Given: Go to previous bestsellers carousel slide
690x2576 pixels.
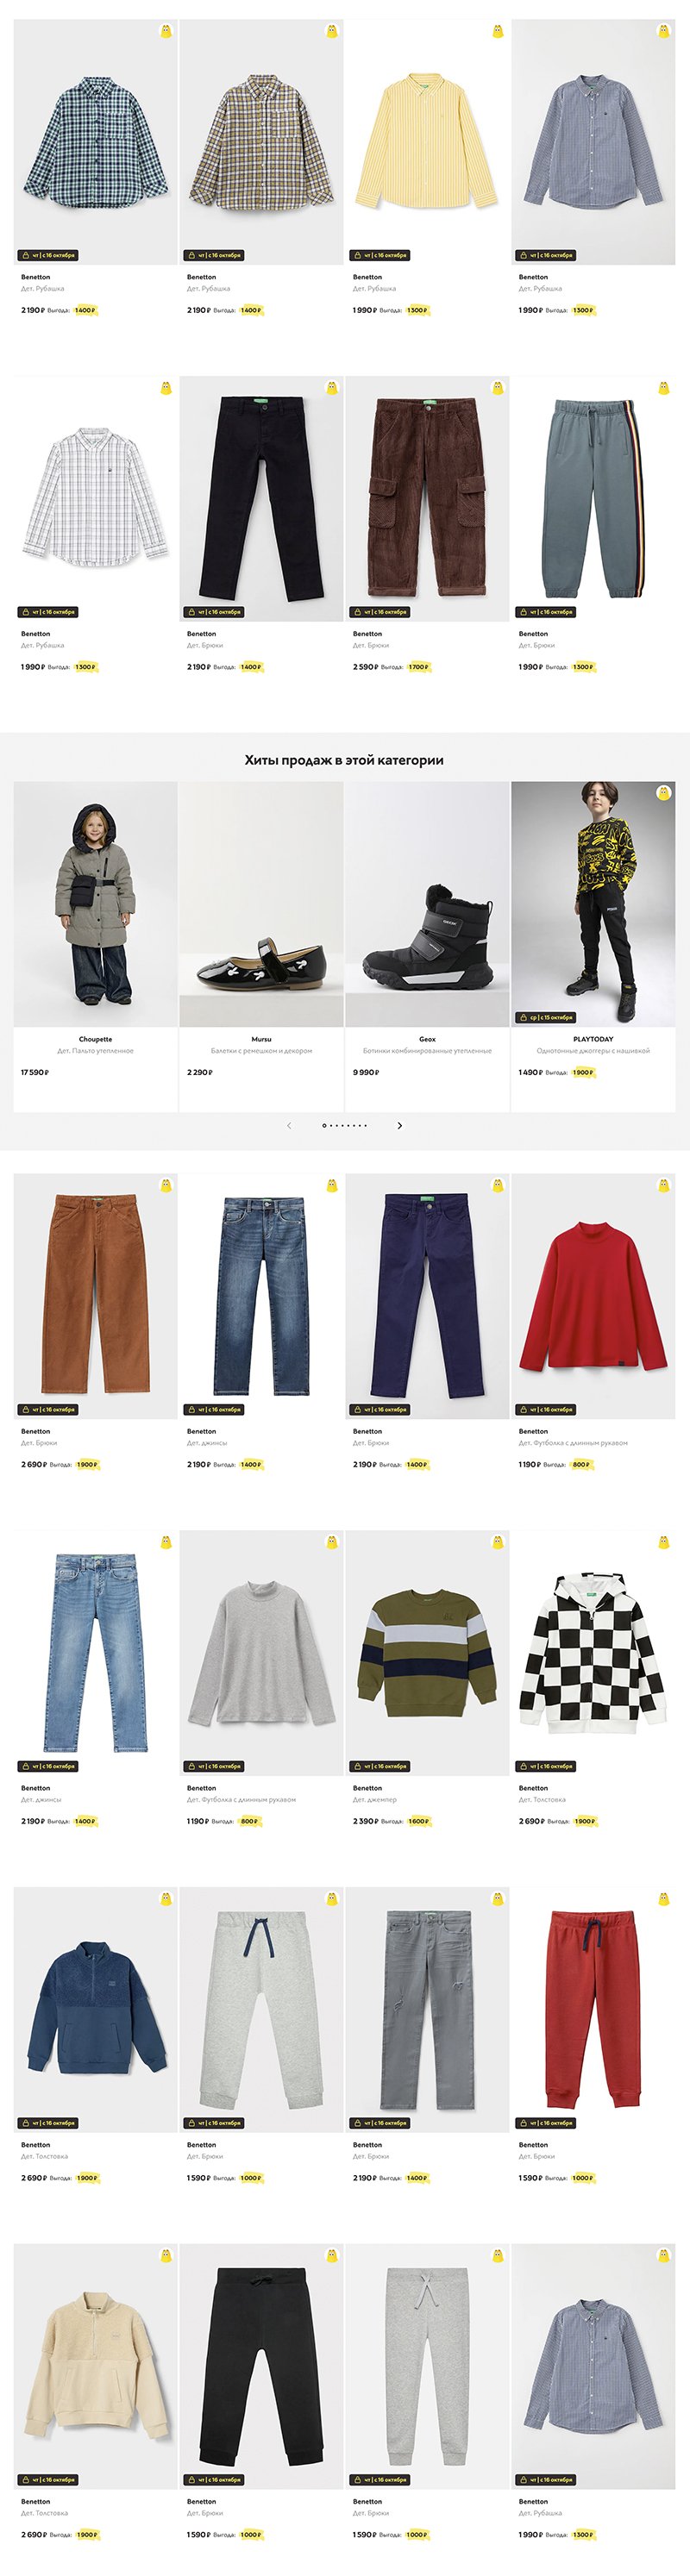Looking at the screenshot, I should click(289, 1126).
